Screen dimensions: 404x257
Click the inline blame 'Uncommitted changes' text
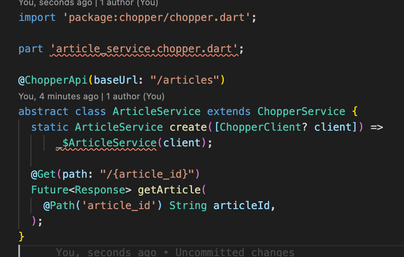(235, 252)
